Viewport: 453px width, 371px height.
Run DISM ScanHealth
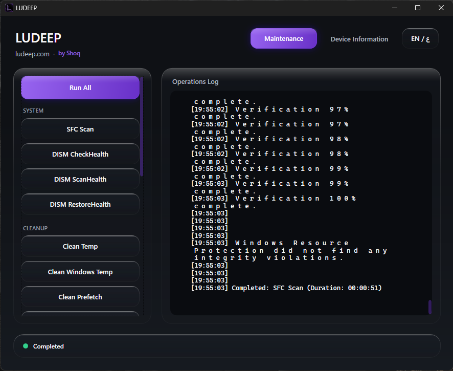click(80, 179)
